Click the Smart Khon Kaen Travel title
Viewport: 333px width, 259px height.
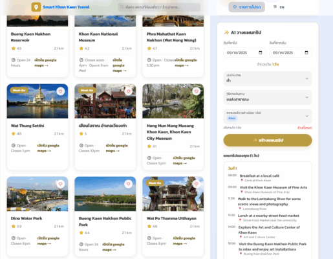[x=66, y=7]
